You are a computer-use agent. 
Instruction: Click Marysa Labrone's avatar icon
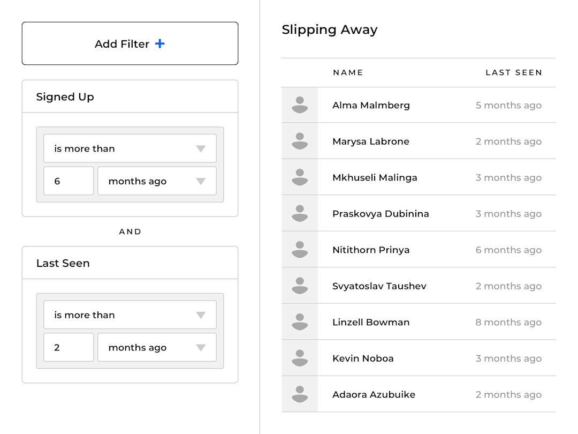pos(300,141)
